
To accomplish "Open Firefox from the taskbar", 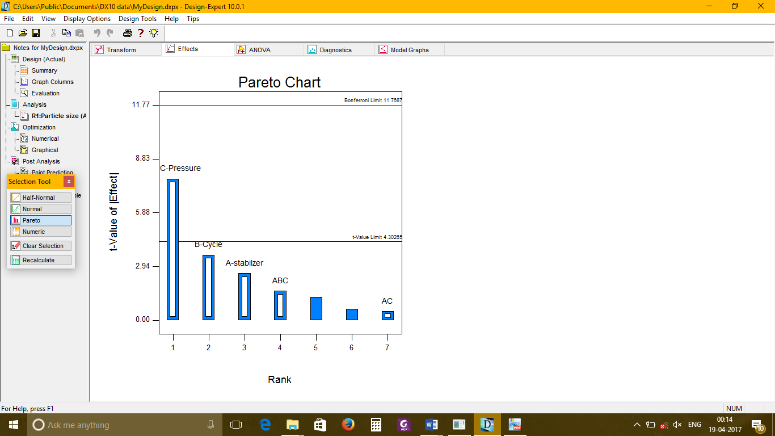I will point(348,425).
